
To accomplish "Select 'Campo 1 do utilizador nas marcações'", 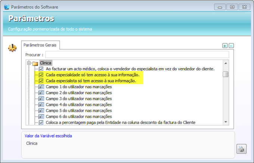I will pos(79,87).
